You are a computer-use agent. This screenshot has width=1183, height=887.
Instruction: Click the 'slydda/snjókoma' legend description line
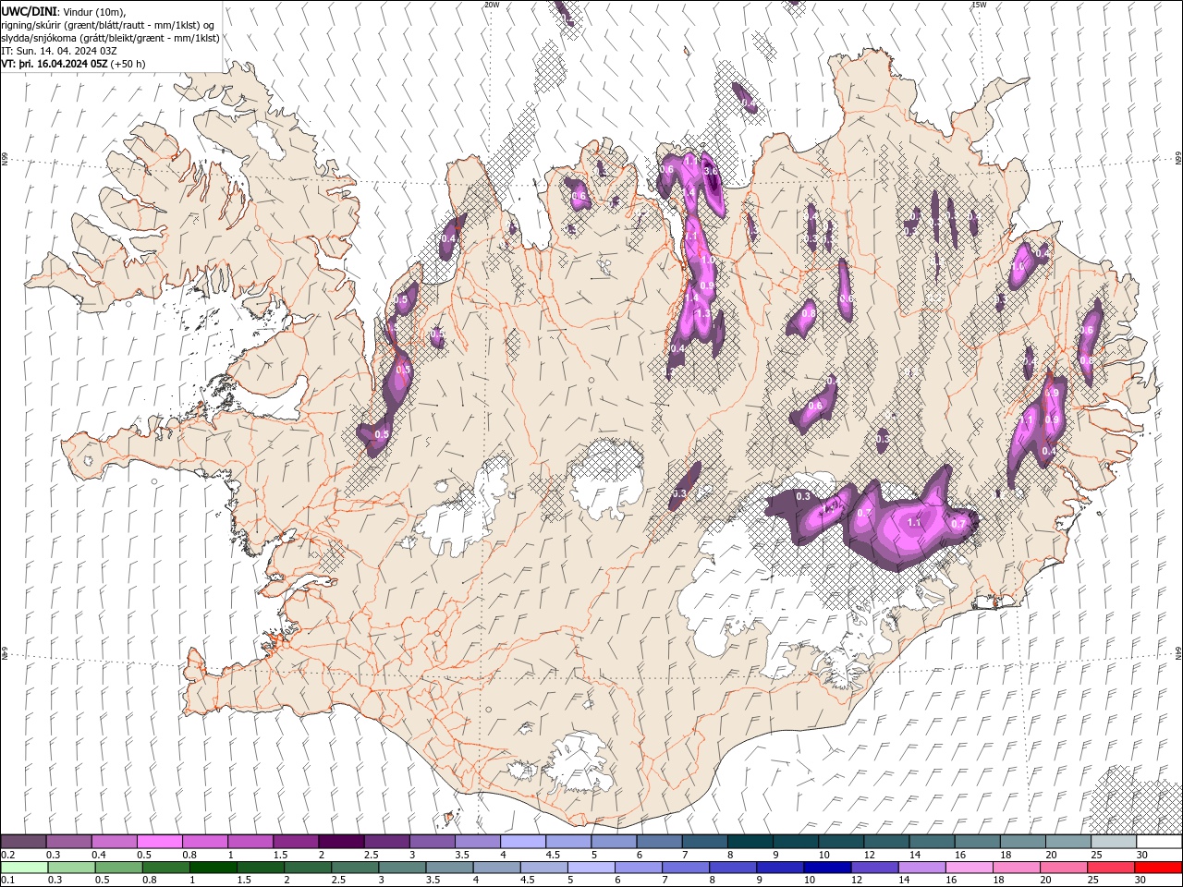[111, 38]
